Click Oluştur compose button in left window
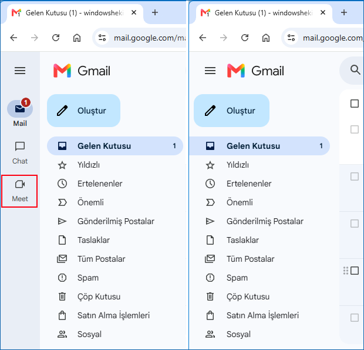Image resolution: width=364 pixels, height=350 pixels. pyautogui.click(x=83, y=111)
